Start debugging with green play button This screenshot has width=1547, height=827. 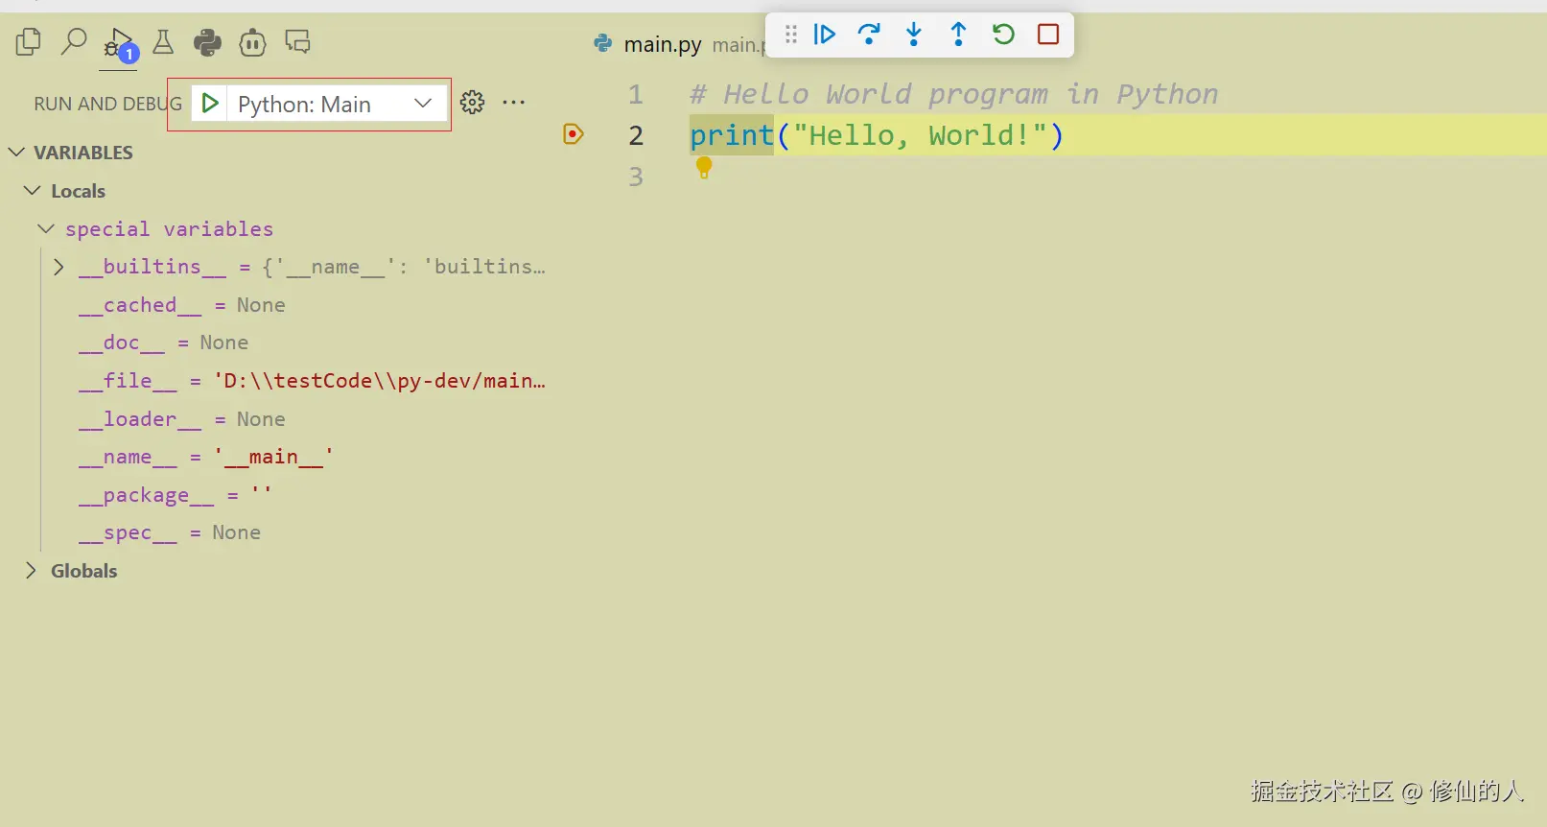click(x=210, y=104)
